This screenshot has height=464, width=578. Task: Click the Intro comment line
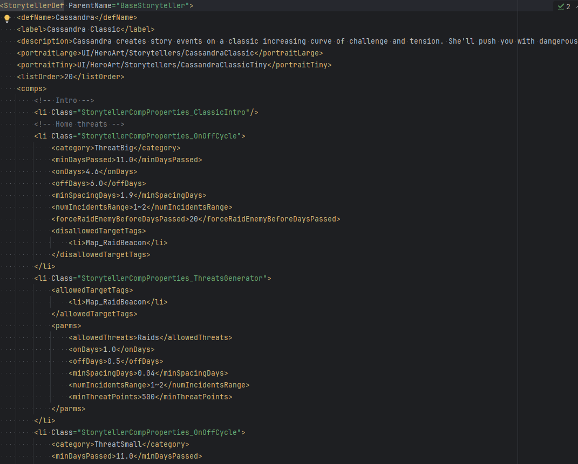[x=64, y=100]
